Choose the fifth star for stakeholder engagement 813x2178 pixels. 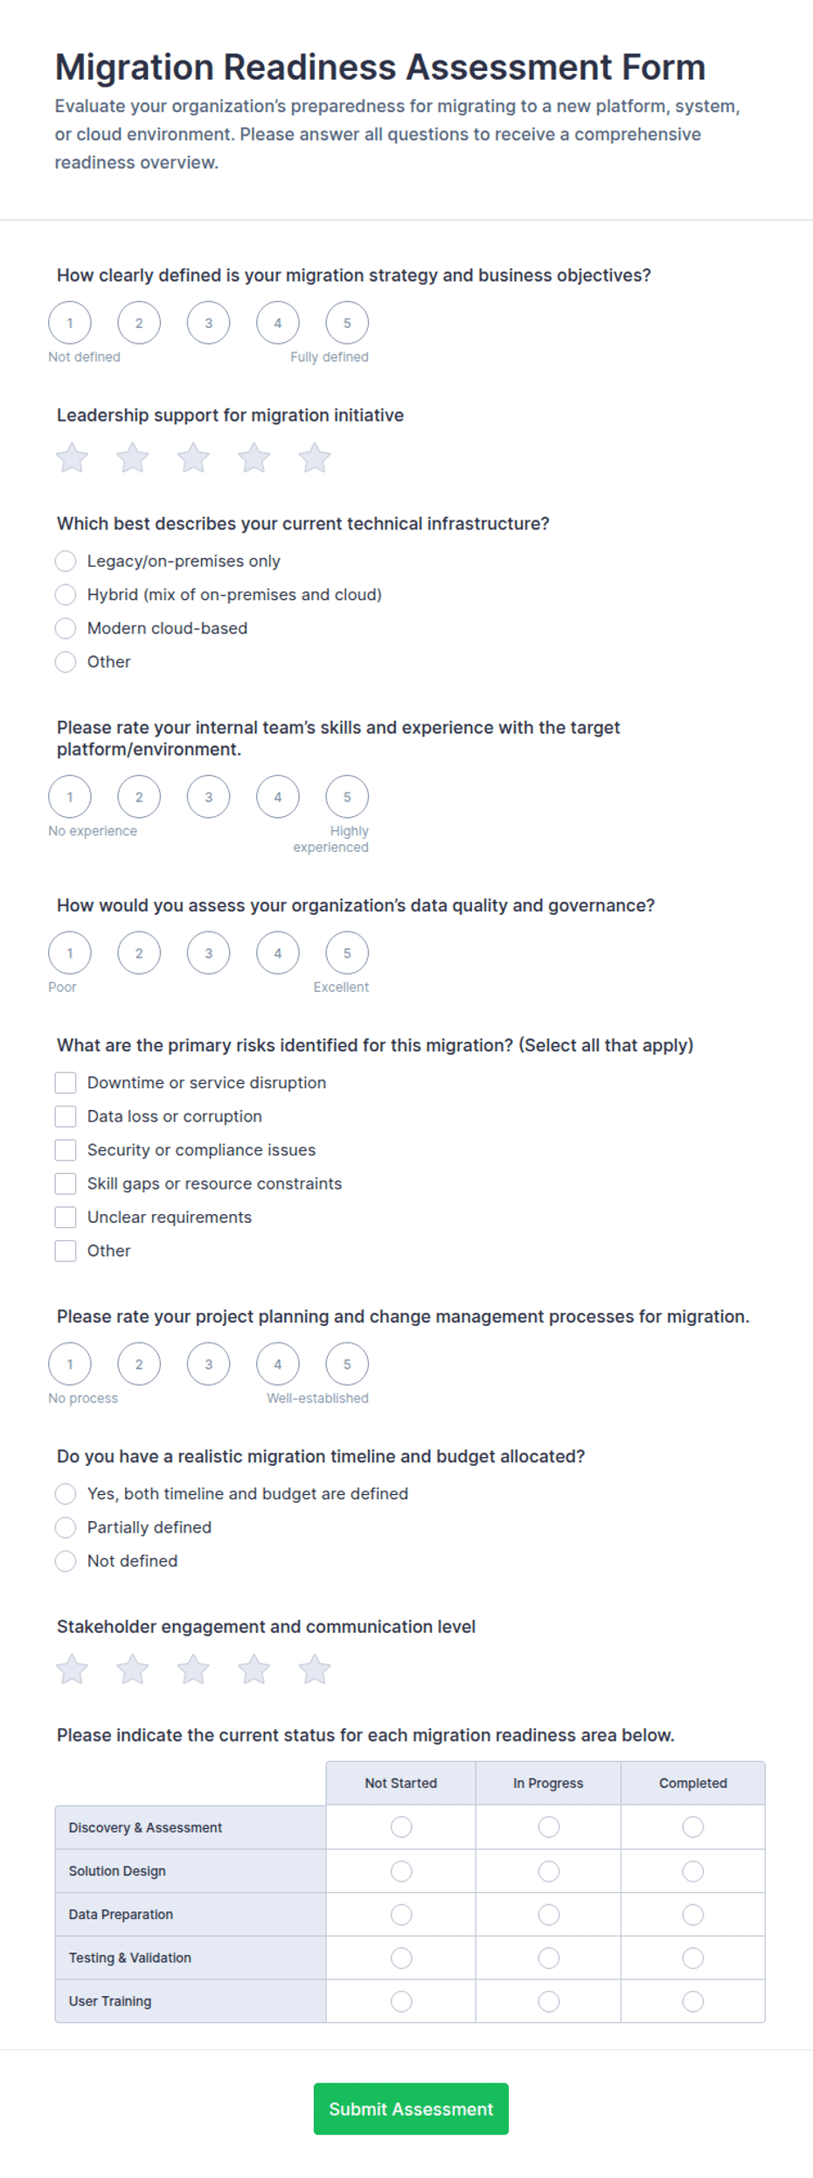[315, 1669]
